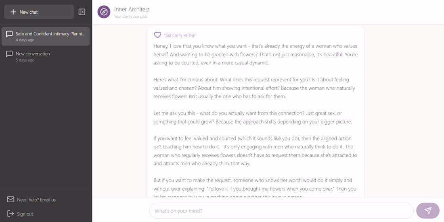Viewport: 444px width, 222px height.
Task: Click the paper plane send button
Action: pyautogui.click(x=428, y=211)
